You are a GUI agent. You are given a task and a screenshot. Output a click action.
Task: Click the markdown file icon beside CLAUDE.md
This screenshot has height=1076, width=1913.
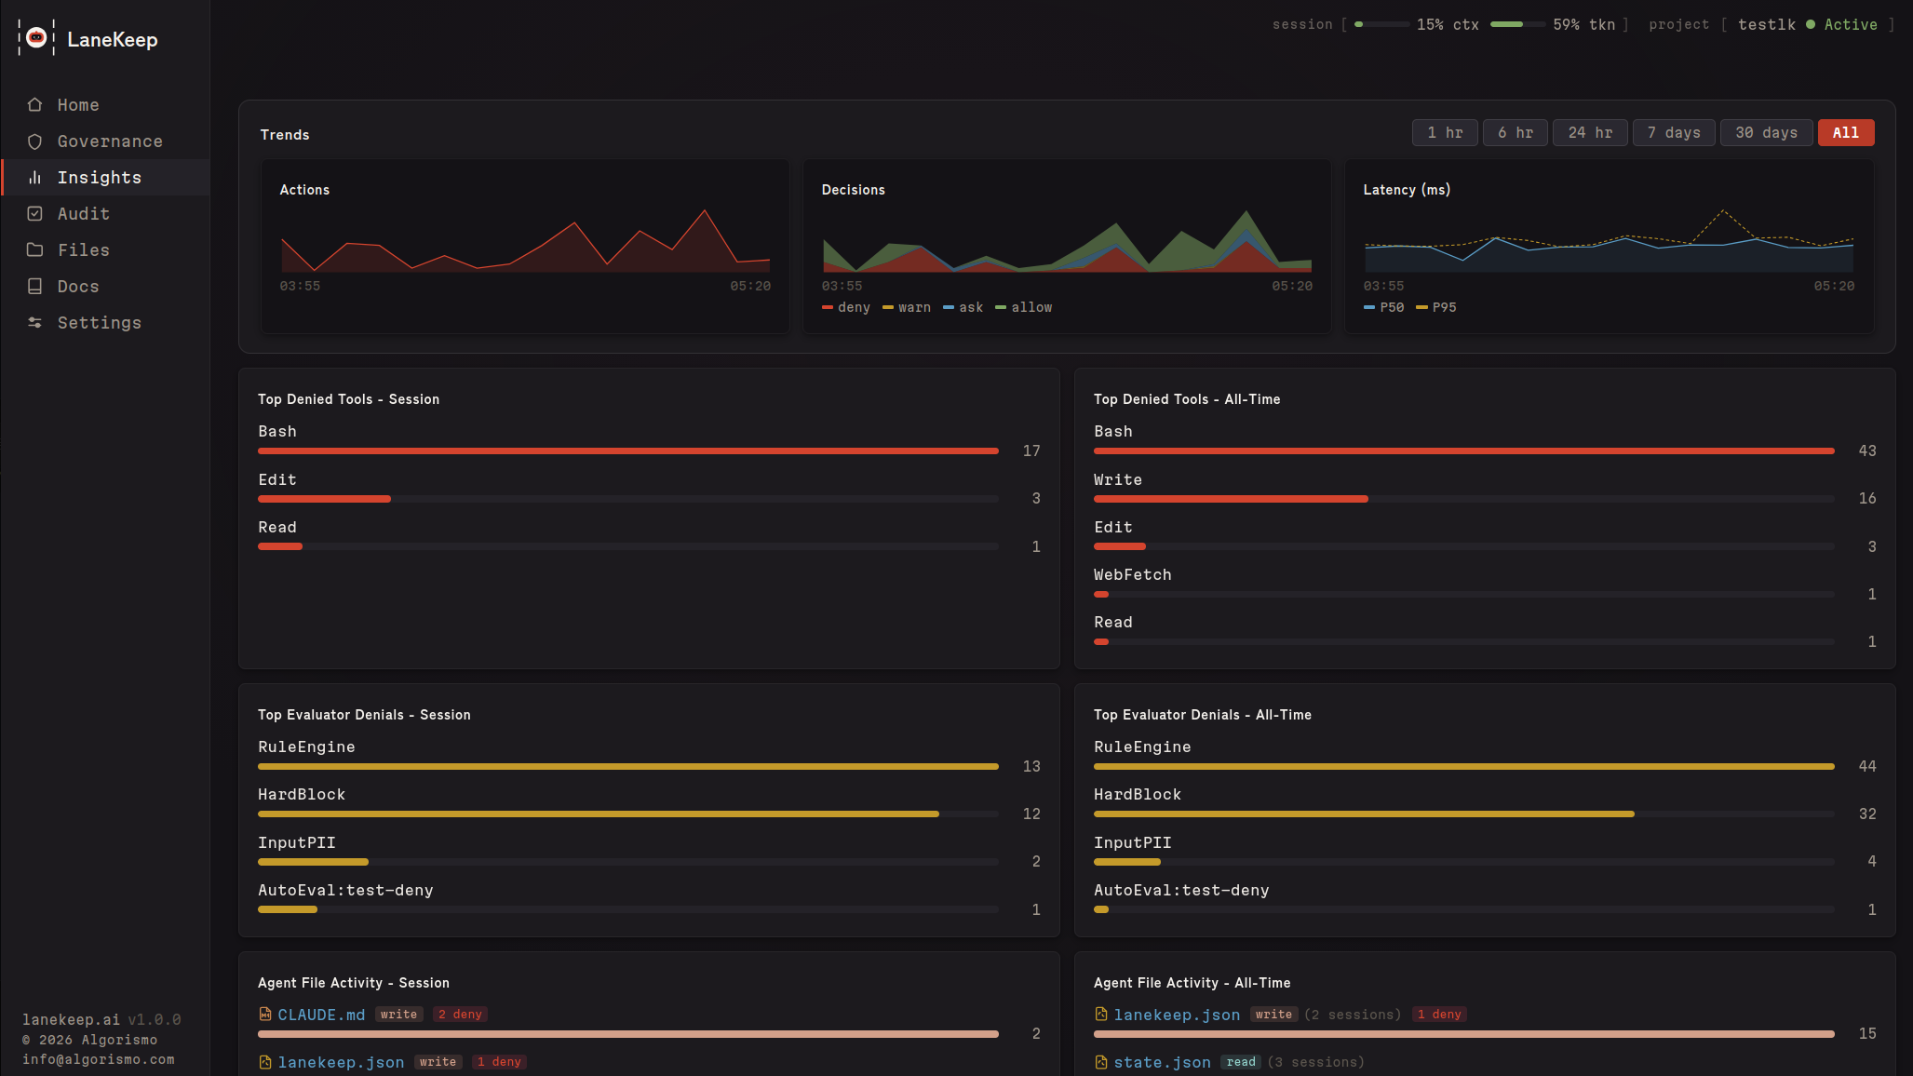264,1015
